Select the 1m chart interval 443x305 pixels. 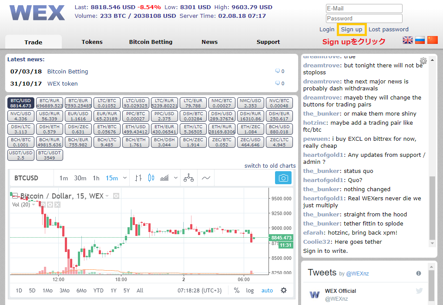(64, 178)
